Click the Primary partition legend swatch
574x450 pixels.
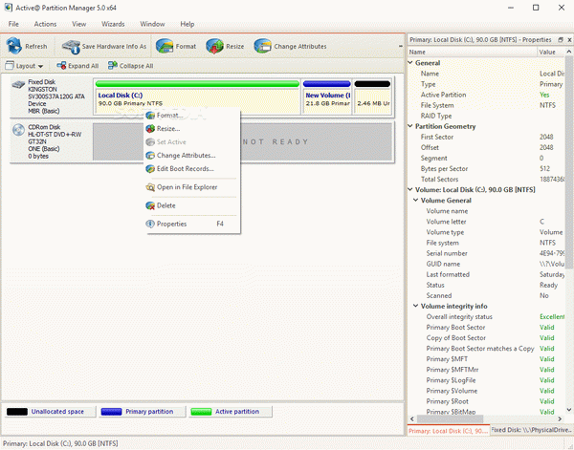pyautogui.click(x=111, y=412)
